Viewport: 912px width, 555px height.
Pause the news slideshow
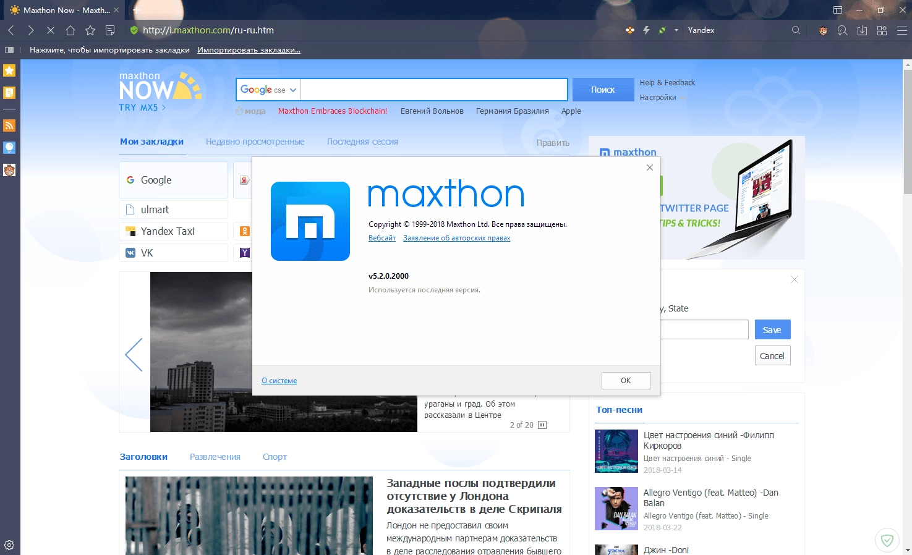(x=542, y=425)
